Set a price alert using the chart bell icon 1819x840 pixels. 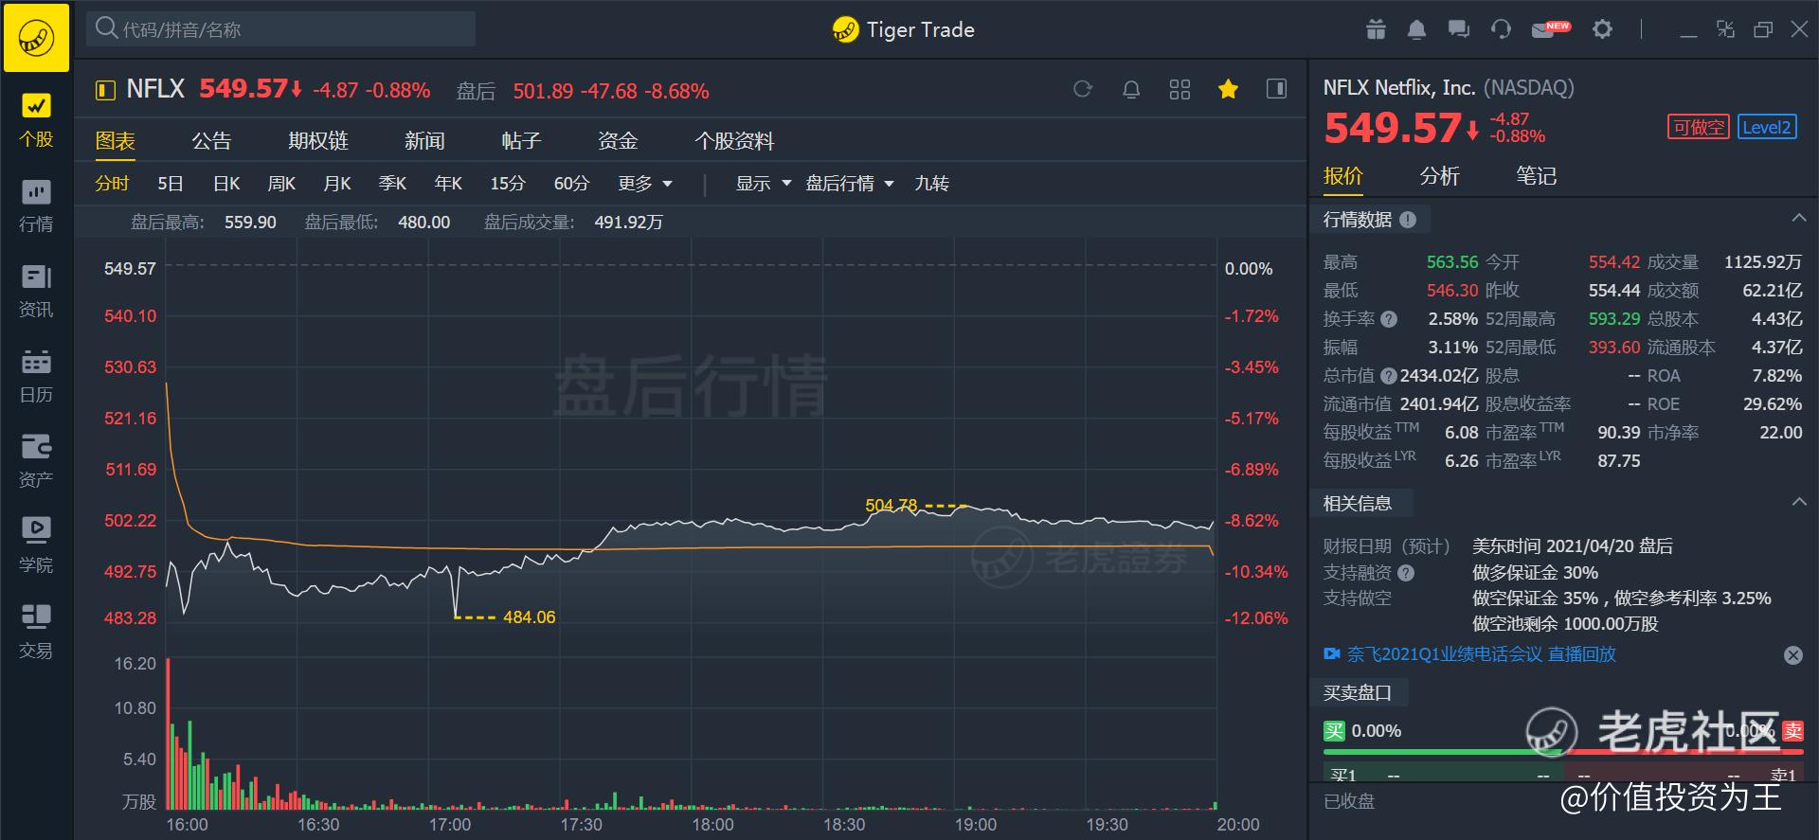coord(1131,89)
